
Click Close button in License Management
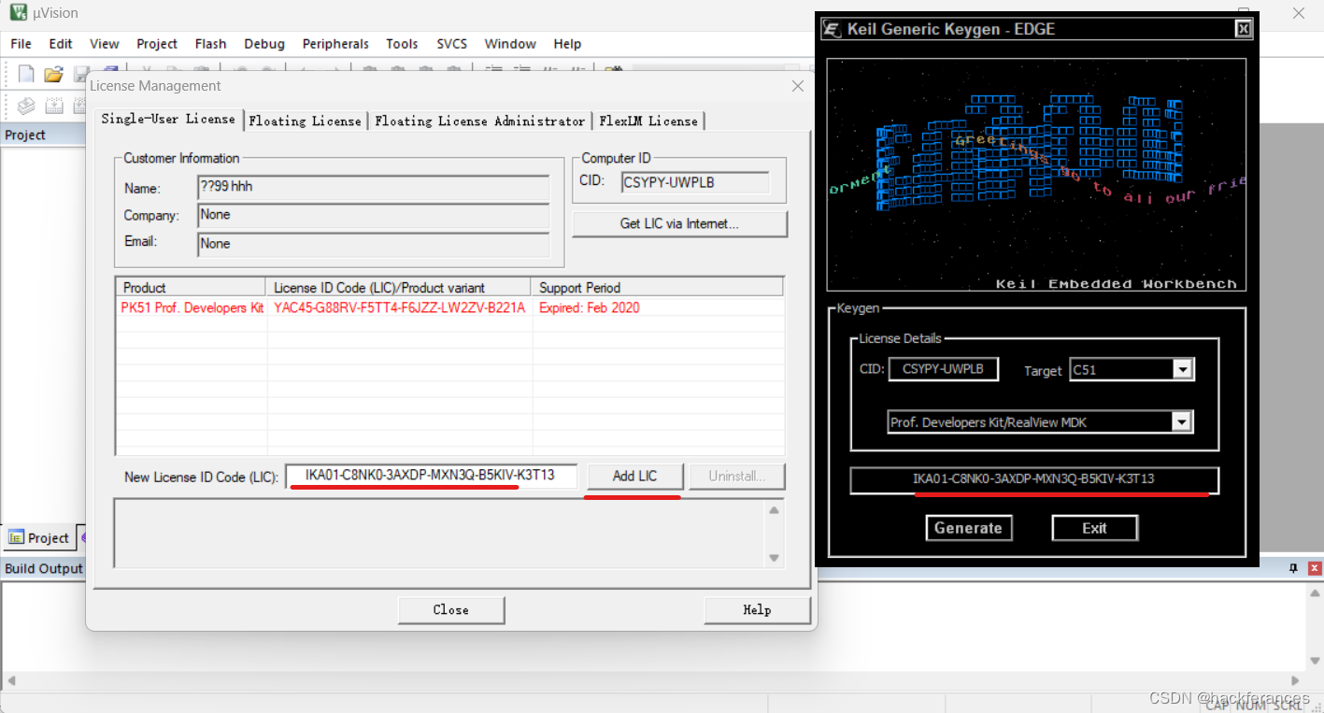coord(451,609)
